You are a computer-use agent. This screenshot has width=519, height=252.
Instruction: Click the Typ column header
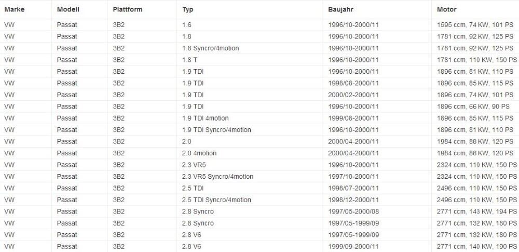pos(188,9)
